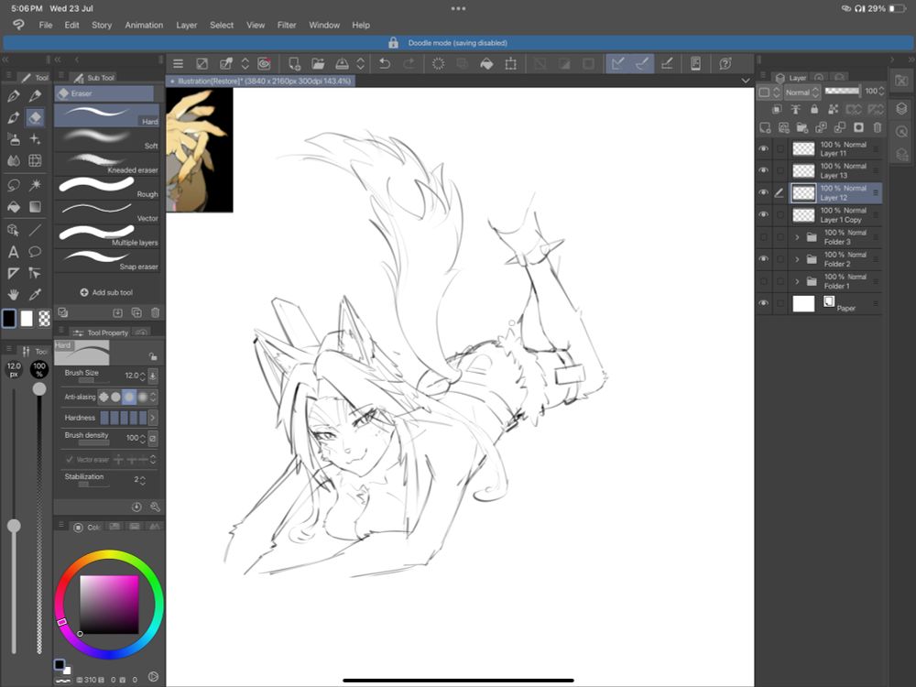
Task: Click the Fill icon in command bar
Action: (486, 64)
